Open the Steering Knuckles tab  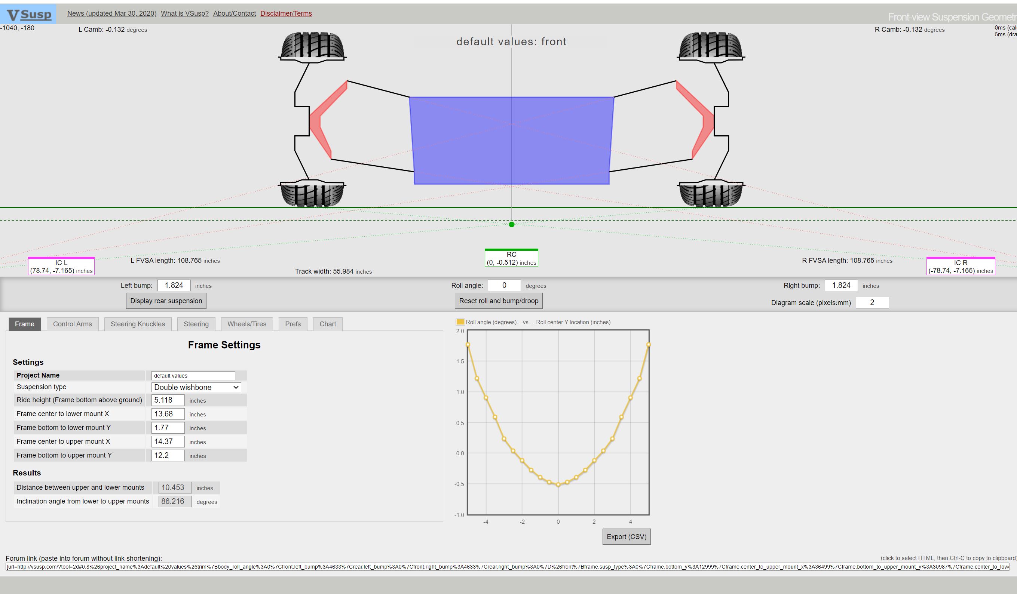(138, 324)
